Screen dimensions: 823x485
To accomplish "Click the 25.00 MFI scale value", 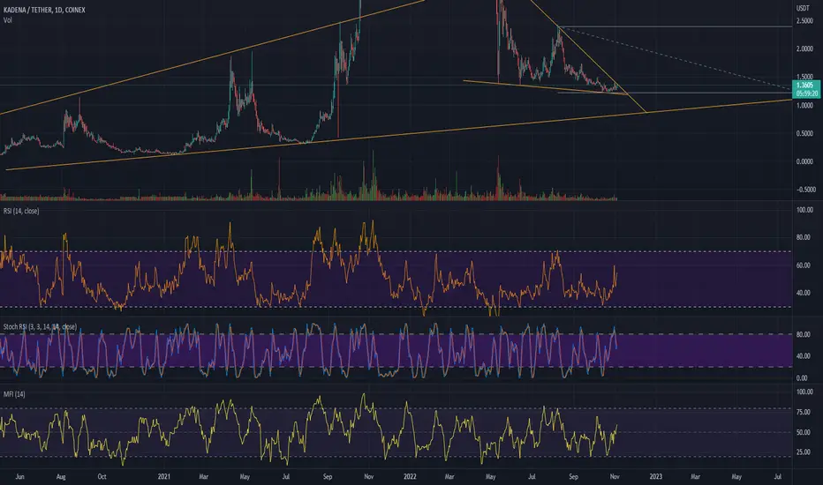I will click(x=803, y=452).
